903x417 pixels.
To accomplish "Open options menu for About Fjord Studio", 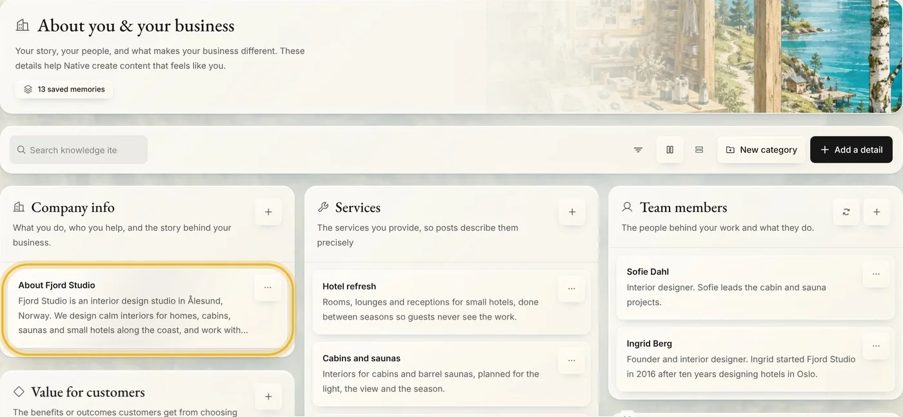I will 268,287.
